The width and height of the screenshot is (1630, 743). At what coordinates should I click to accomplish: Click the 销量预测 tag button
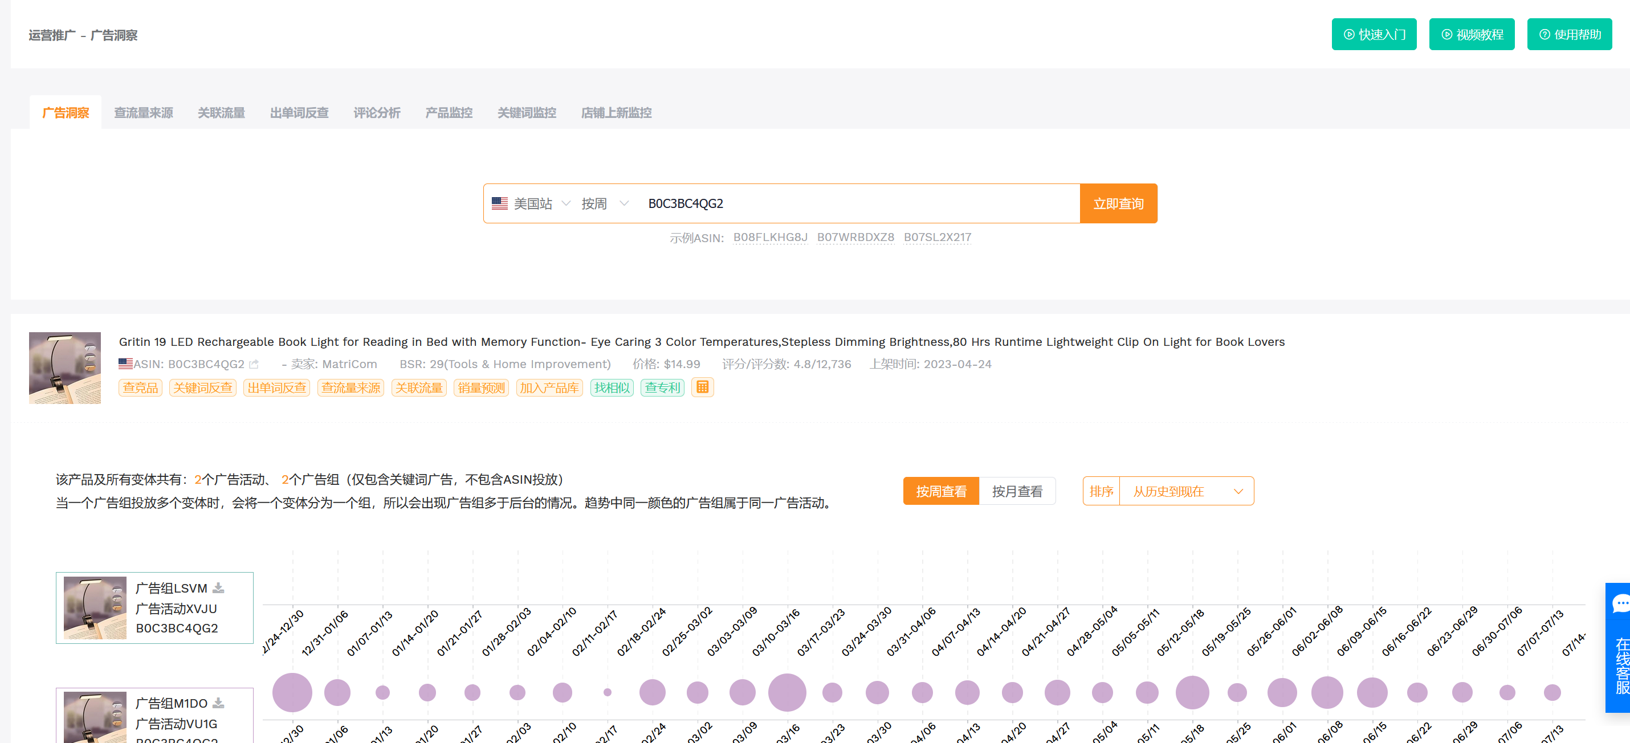[x=481, y=387]
